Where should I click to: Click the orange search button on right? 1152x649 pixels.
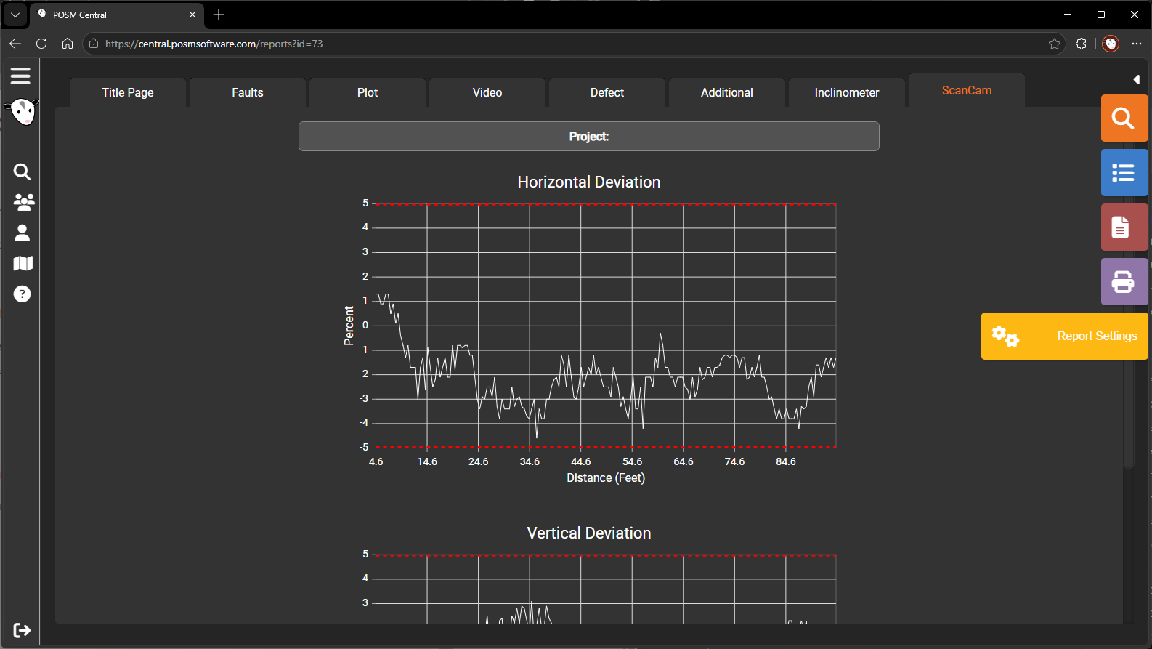[x=1124, y=118]
